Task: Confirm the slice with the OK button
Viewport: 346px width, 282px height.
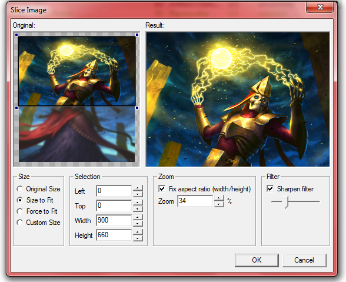Action: [x=257, y=260]
